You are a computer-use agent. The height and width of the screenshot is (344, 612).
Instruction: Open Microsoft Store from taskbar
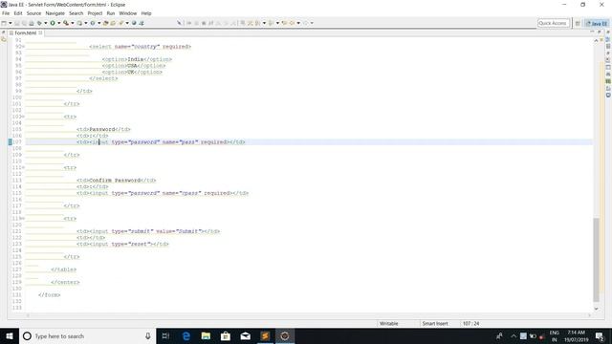pos(226,336)
